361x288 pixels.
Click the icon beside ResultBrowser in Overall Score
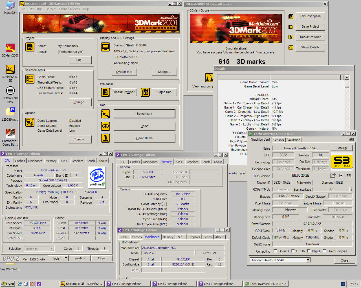291,37
